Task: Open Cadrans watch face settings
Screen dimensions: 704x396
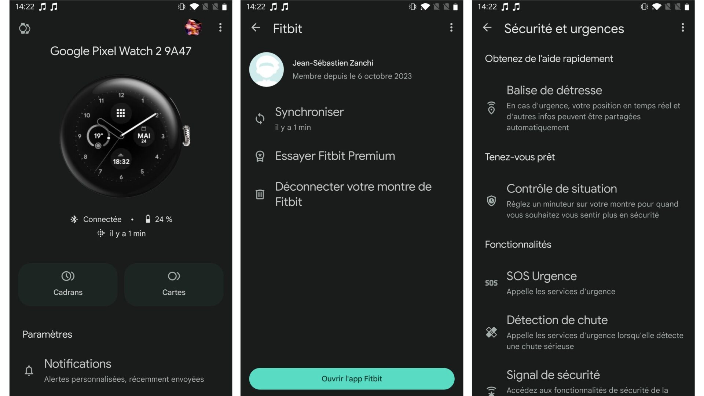Action: point(68,283)
